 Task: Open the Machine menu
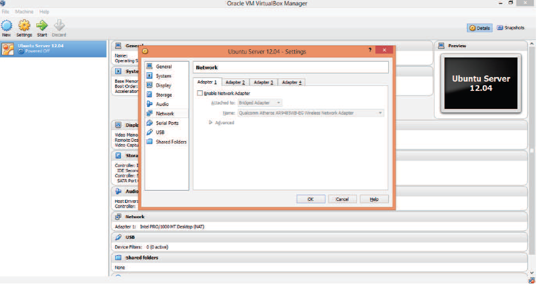24,12
